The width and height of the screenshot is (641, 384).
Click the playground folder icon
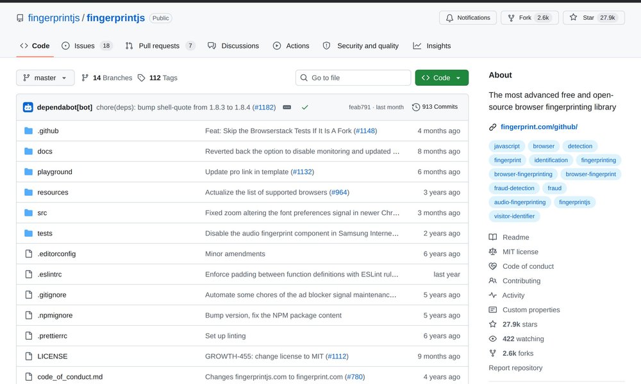point(29,172)
